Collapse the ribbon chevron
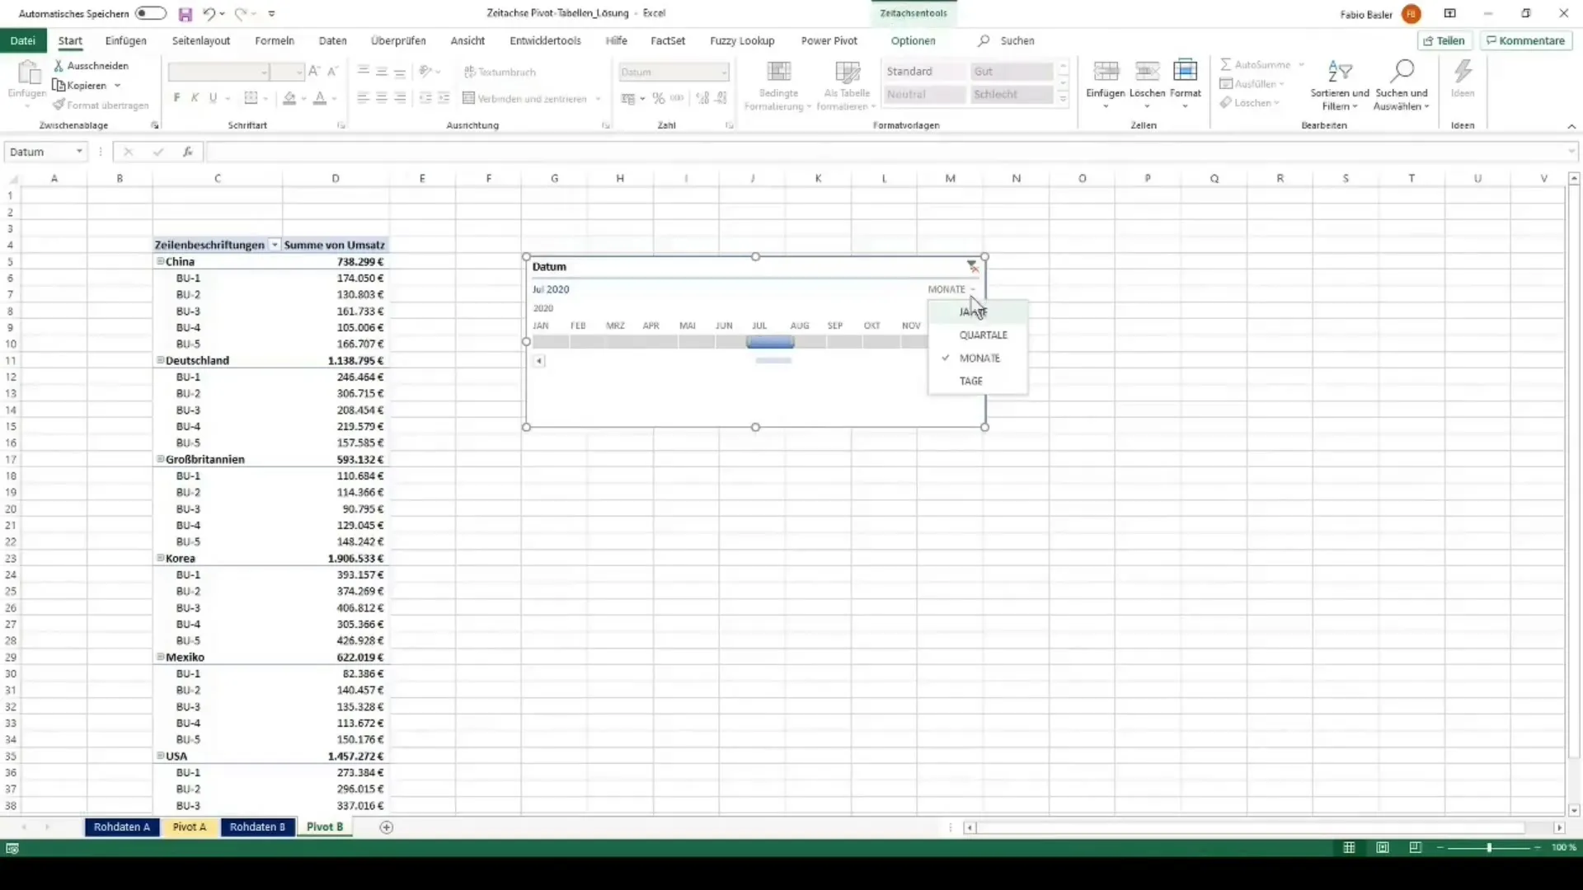Viewport: 1583px width, 890px height. pos(1571,126)
